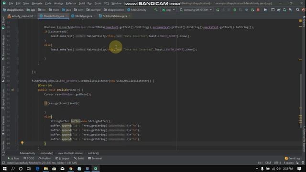Open the File menu
This screenshot has height=172, width=306.
click(11, 3)
